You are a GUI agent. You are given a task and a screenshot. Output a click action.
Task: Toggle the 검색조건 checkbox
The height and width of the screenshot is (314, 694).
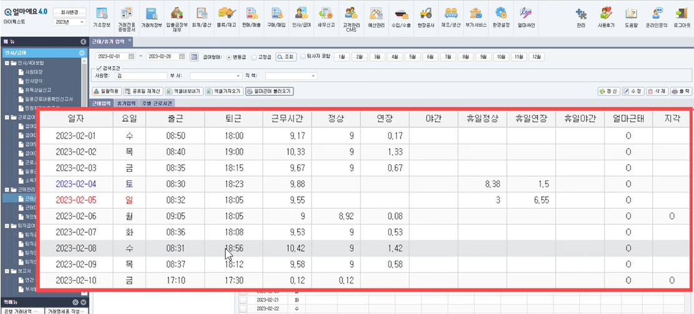pos(98,69)
